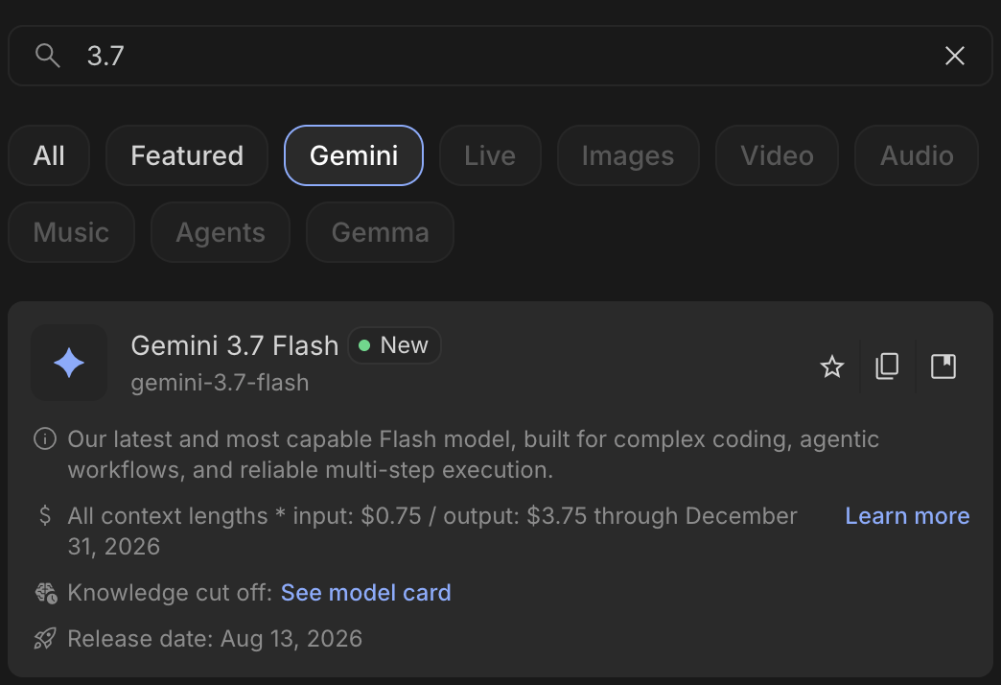The image size is (1001, 685).
Task: Open Learn more pricing link
Action: pos(907,515)
